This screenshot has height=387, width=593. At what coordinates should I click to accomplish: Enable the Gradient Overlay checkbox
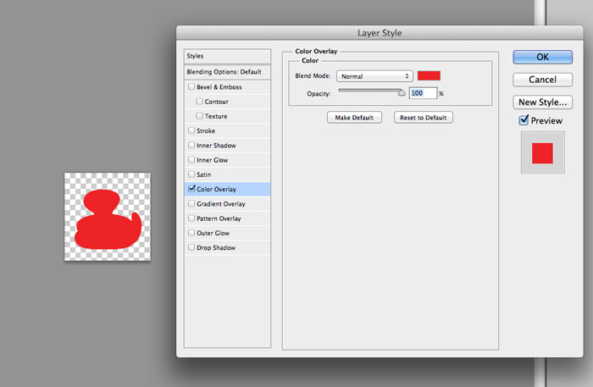[191, 203]
